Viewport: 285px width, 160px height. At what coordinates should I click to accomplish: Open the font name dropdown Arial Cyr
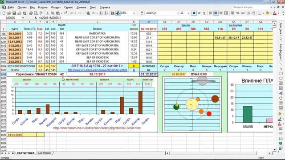(x=178, y=13)
